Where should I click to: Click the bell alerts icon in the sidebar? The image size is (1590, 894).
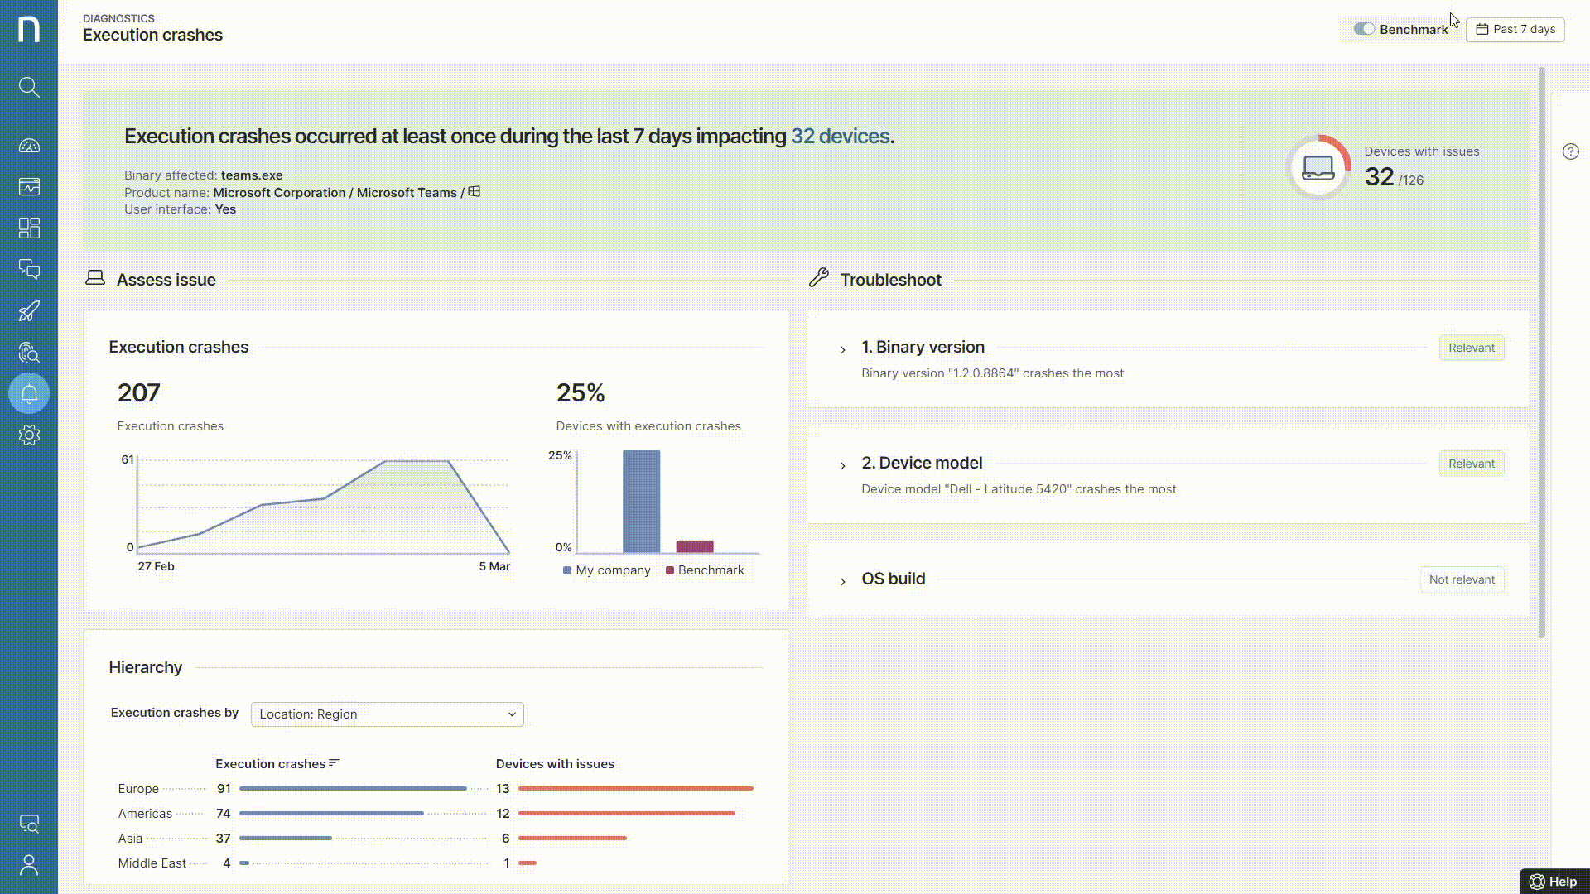click(x=29, y=394)
